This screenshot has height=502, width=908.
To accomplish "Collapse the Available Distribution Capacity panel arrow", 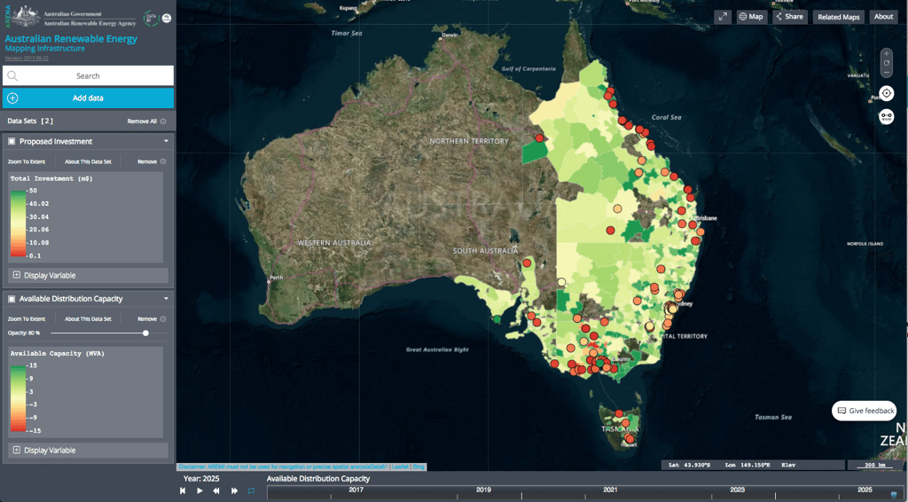I will click(x=166, y=299).
